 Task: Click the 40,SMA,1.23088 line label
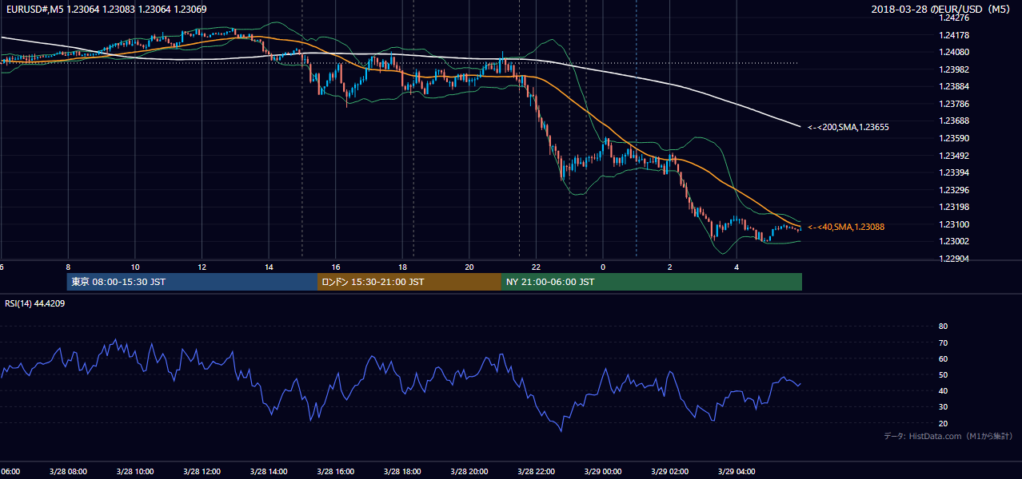846,227
